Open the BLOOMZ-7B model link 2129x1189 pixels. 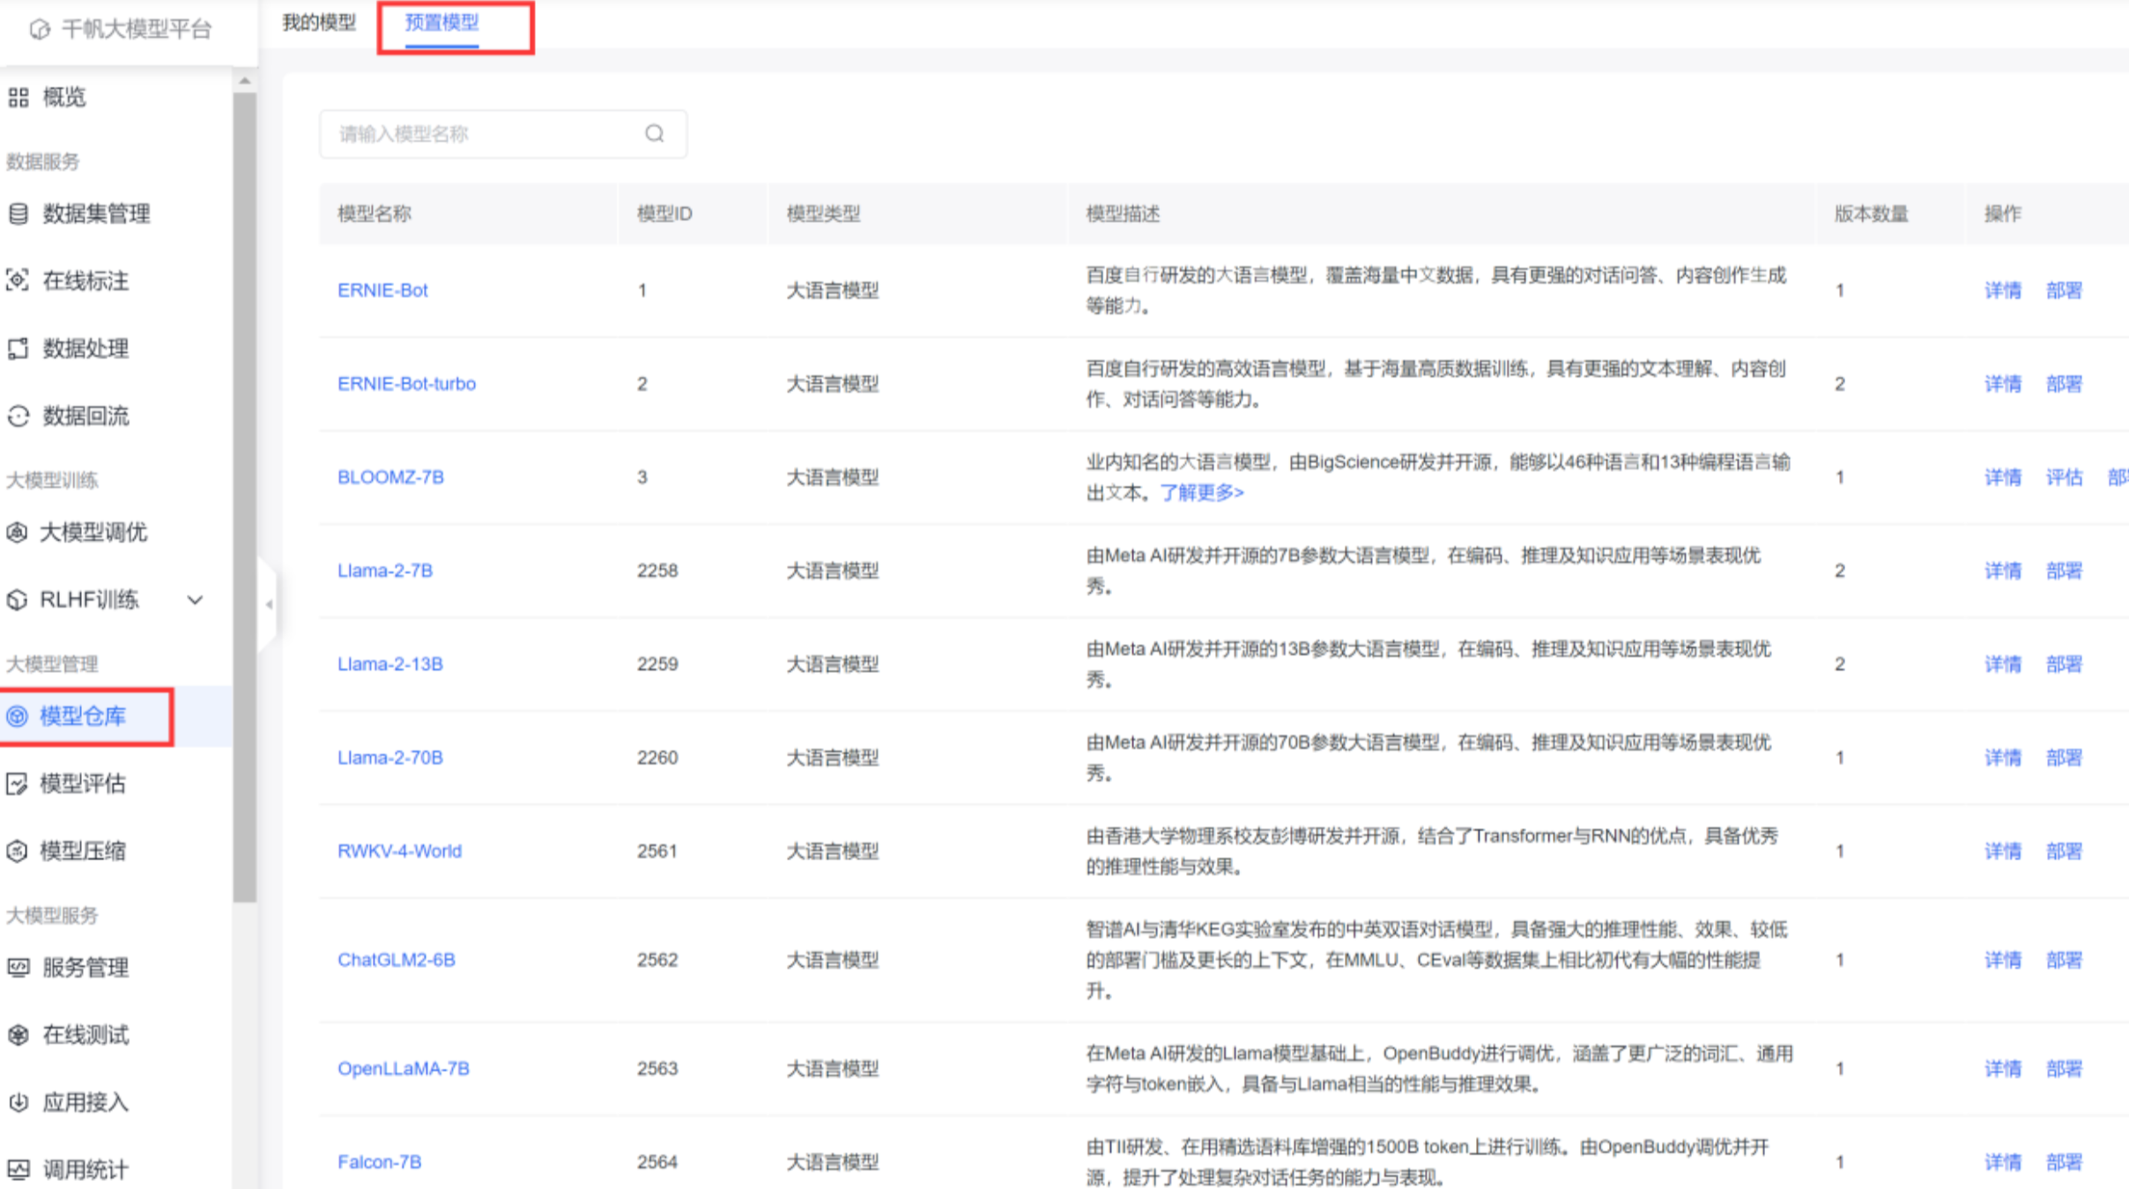tap(390, 476)
